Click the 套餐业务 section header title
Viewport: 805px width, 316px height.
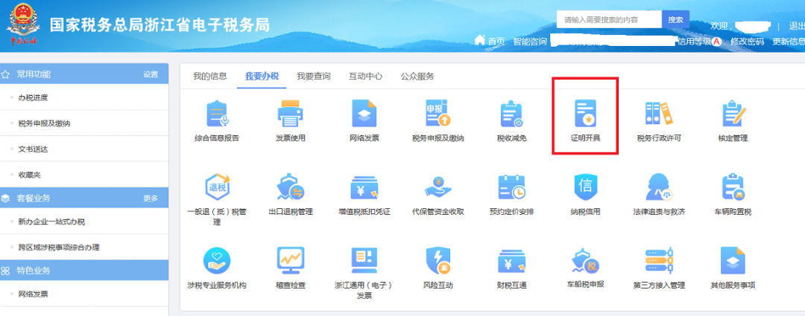[x=34, y=198]
